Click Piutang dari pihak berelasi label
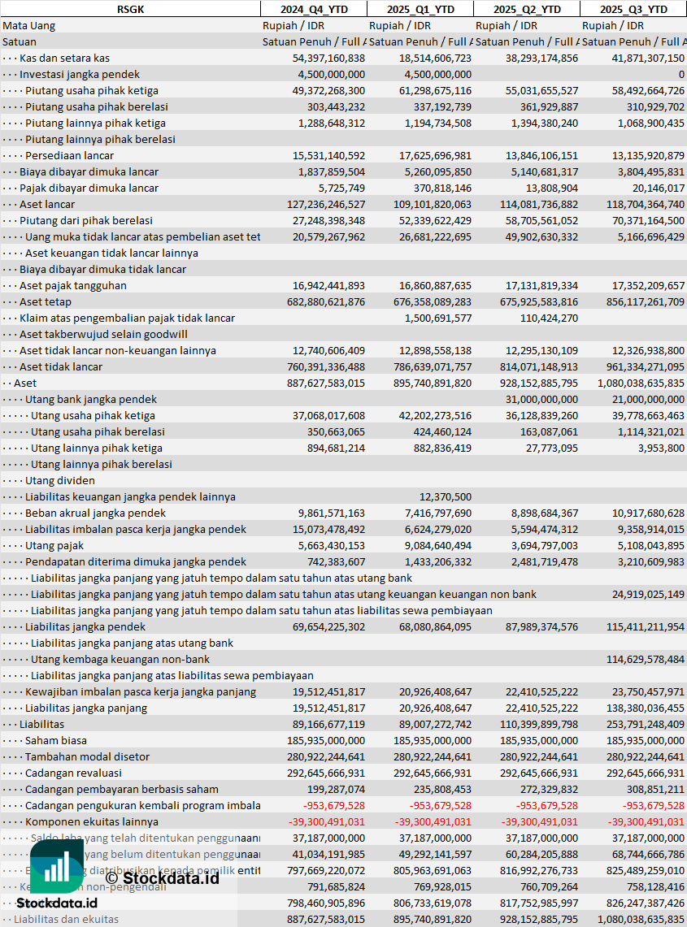The image size is (687, 927). 86,220
